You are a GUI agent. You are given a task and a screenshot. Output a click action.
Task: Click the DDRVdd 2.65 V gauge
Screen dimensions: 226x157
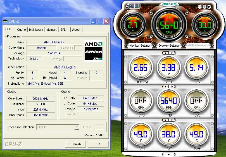coord(141,68)
